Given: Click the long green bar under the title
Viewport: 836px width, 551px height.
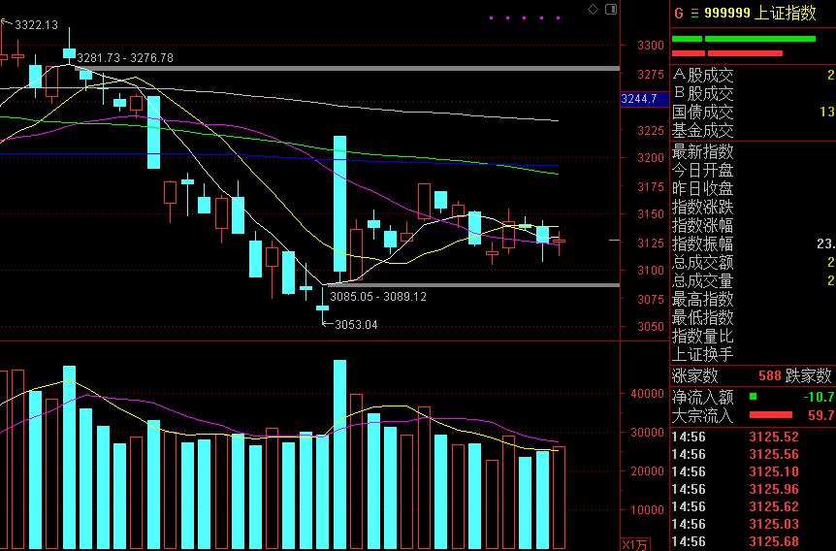Looking at the screenshot, I should click(x=760, y=39).
